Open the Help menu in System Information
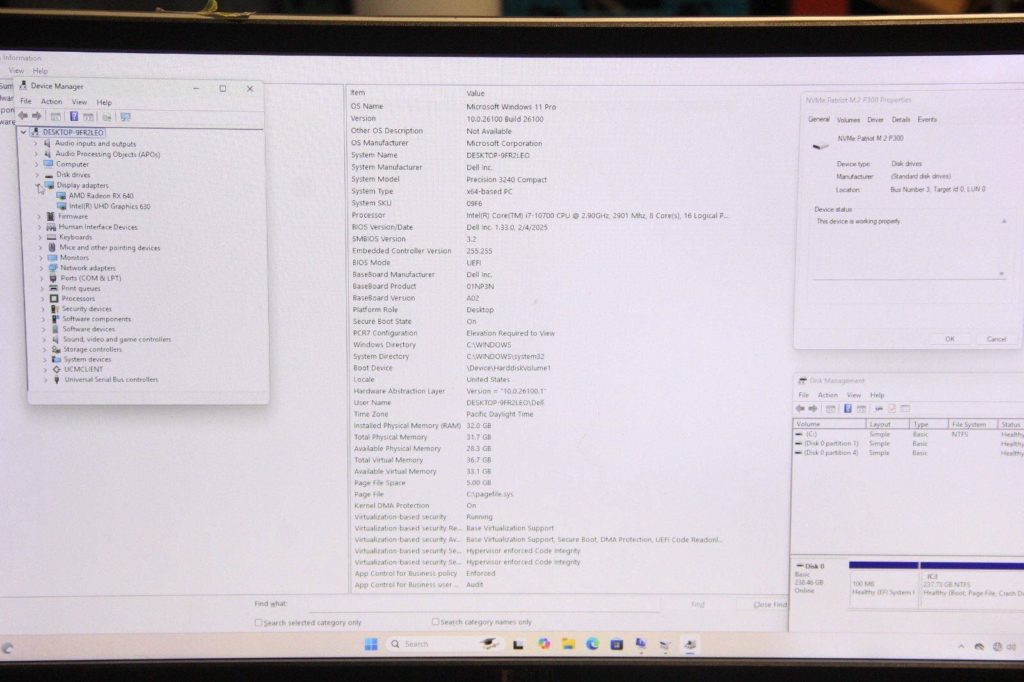The image size is (1024, 682). tap(40, 71)
